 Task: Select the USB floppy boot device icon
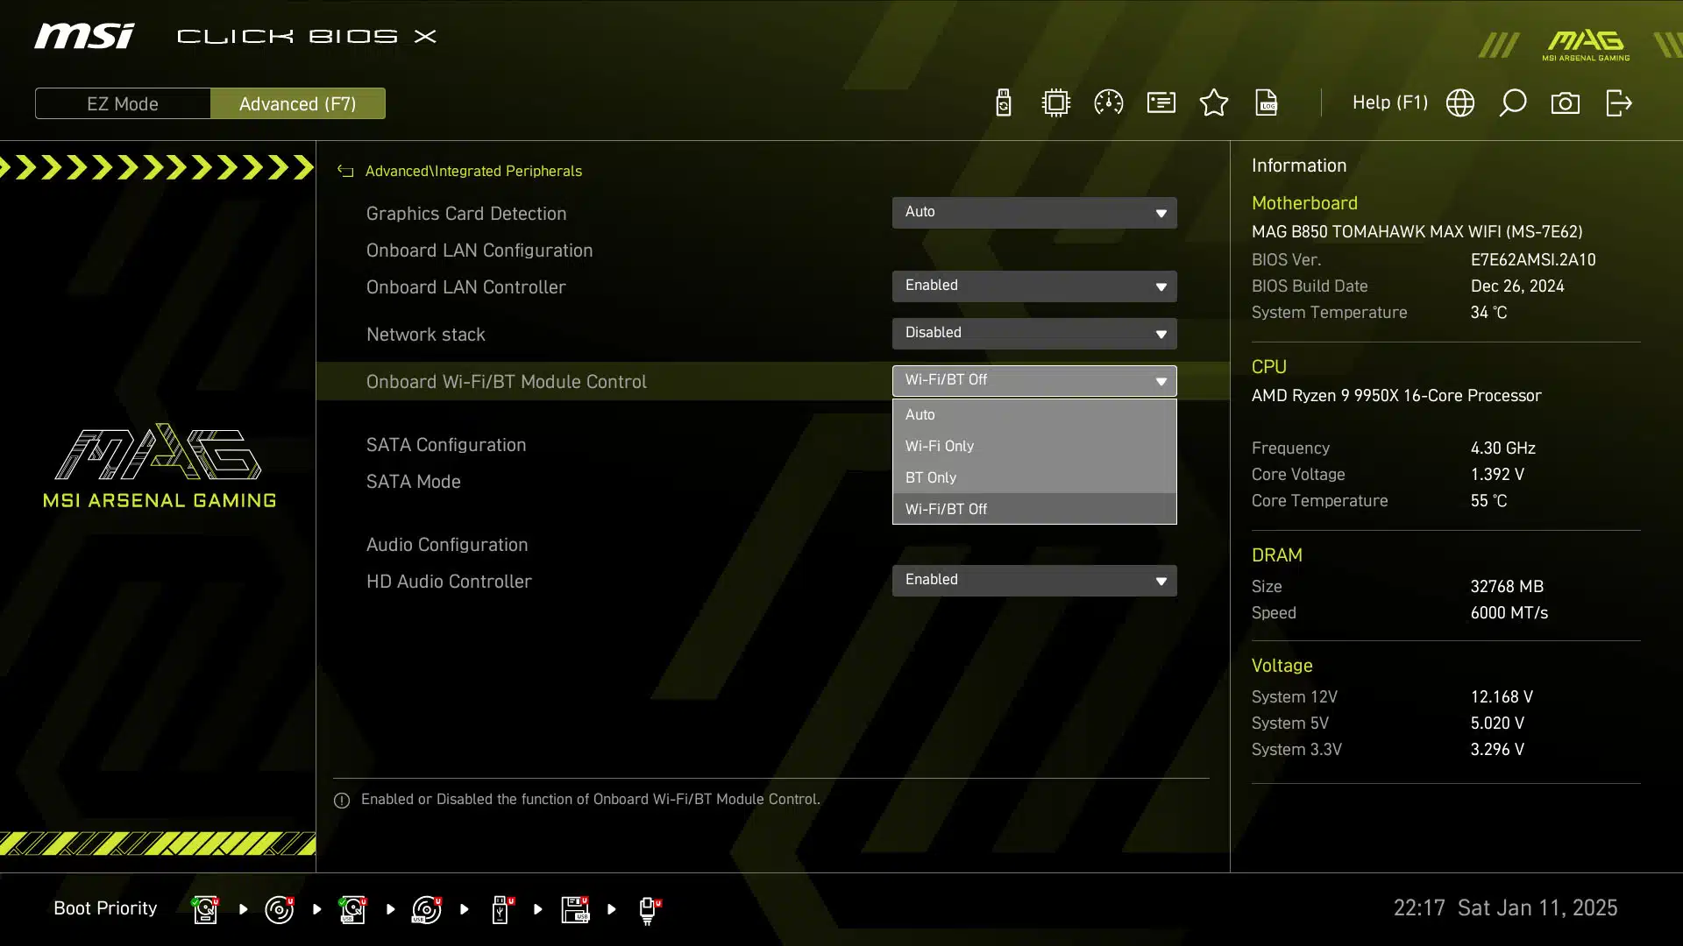(575, 909)
